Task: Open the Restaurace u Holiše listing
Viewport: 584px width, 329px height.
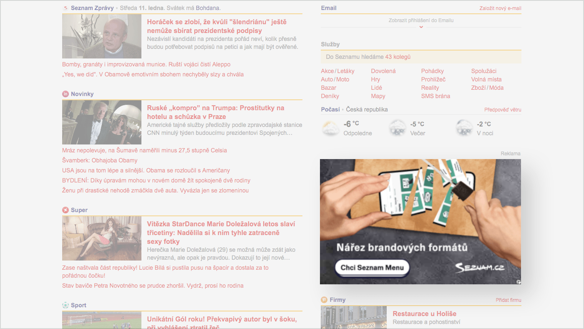Action: click(425, 314)
